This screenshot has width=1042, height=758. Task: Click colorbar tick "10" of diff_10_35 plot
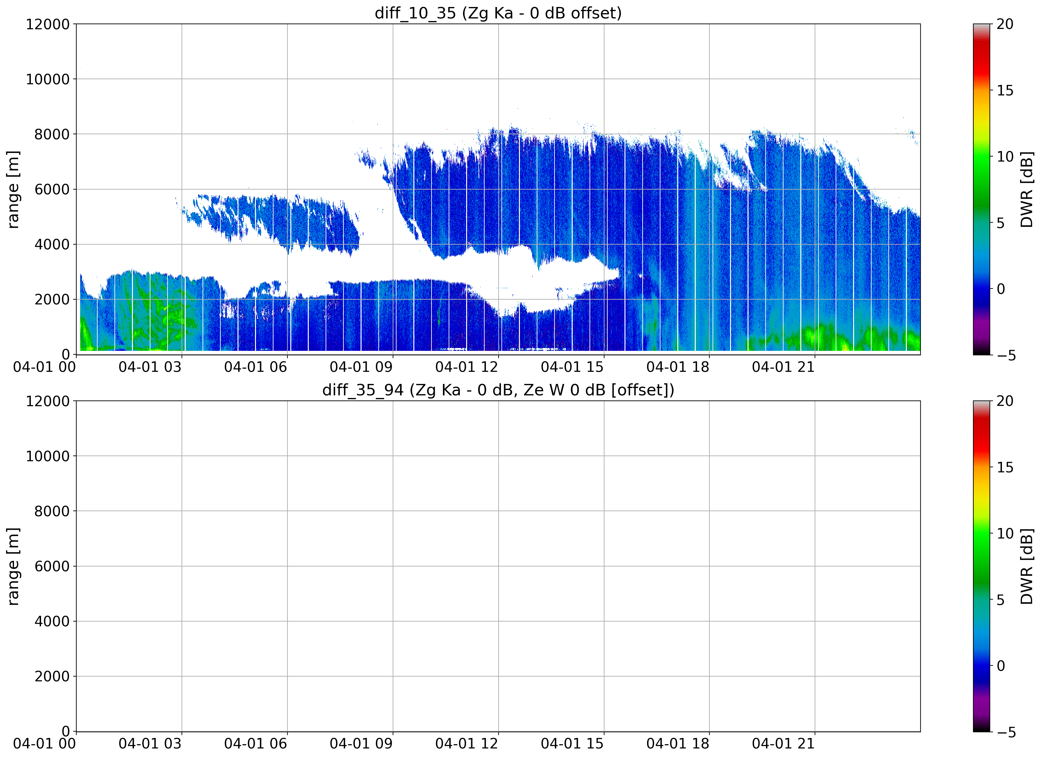pyautogui.click(x=1005, y=157)
